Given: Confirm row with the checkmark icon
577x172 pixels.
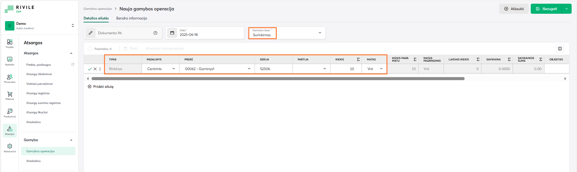Looking at the screenshot, I should click(x=90, y=69).
